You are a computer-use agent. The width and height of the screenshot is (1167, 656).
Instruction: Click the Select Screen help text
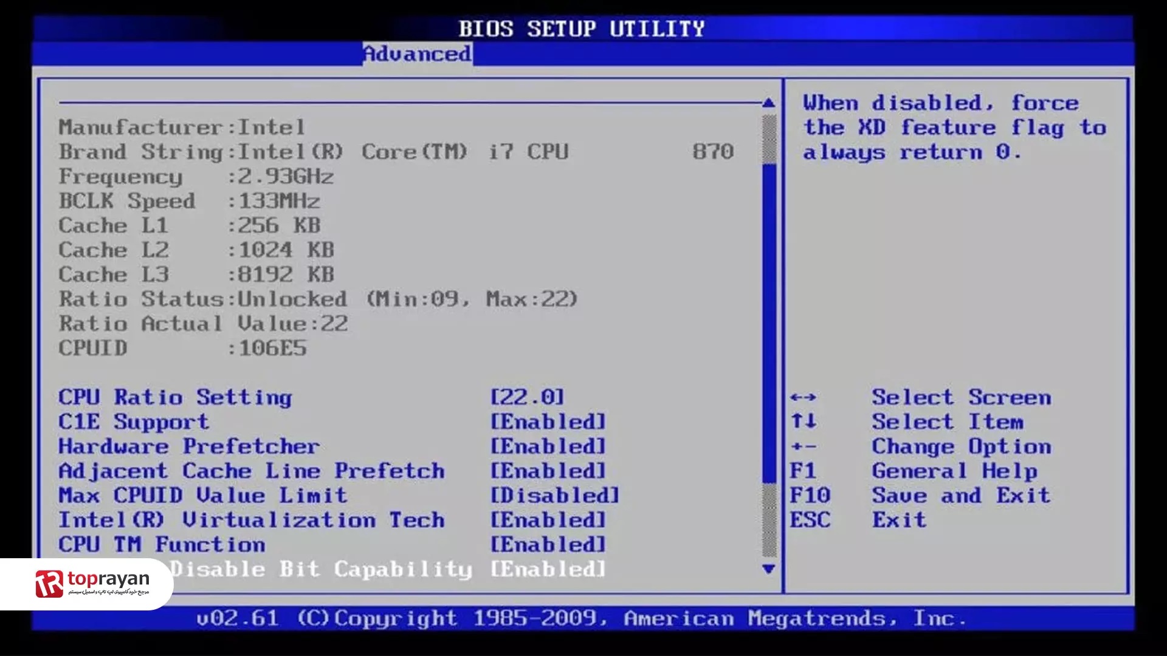pos(961,397)
